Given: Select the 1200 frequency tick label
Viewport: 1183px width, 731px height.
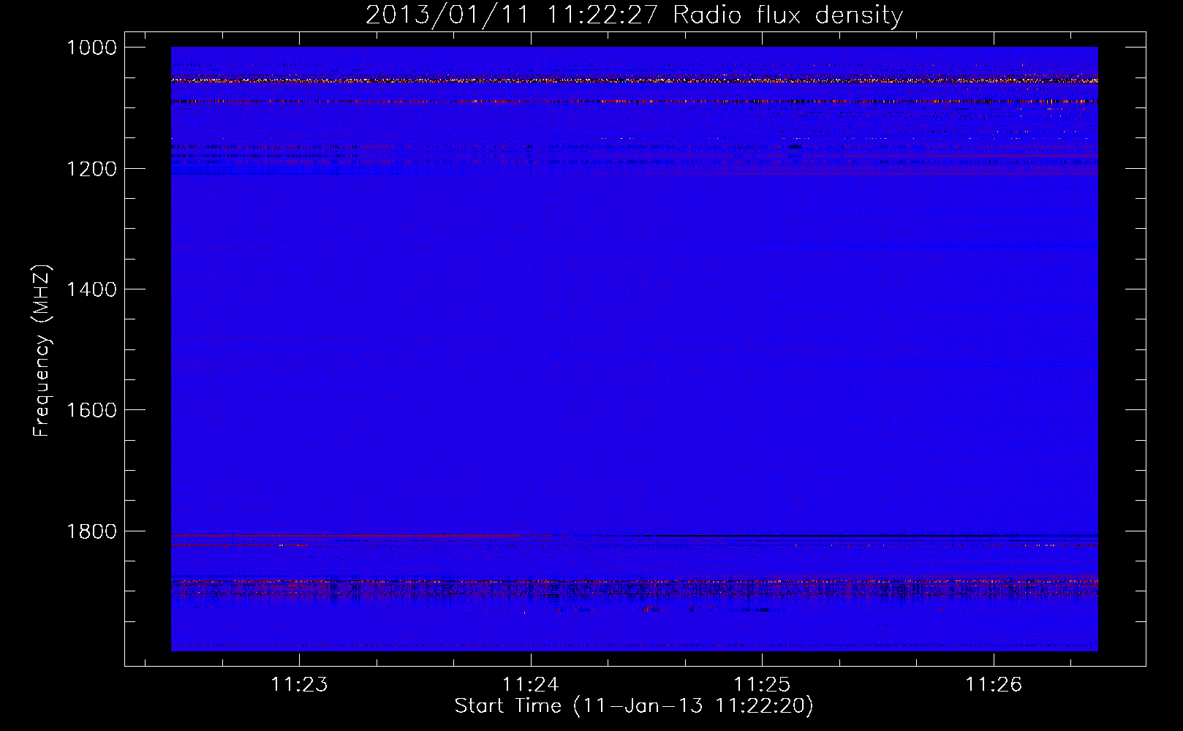Looking at the screenshot, I should 91,169.
